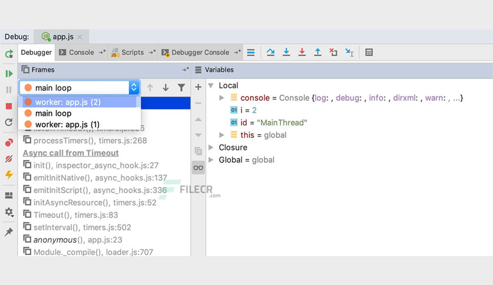This screenshot has height=285, width=493.
Task: Collapse the Local variables group
Action: point(211,85)
